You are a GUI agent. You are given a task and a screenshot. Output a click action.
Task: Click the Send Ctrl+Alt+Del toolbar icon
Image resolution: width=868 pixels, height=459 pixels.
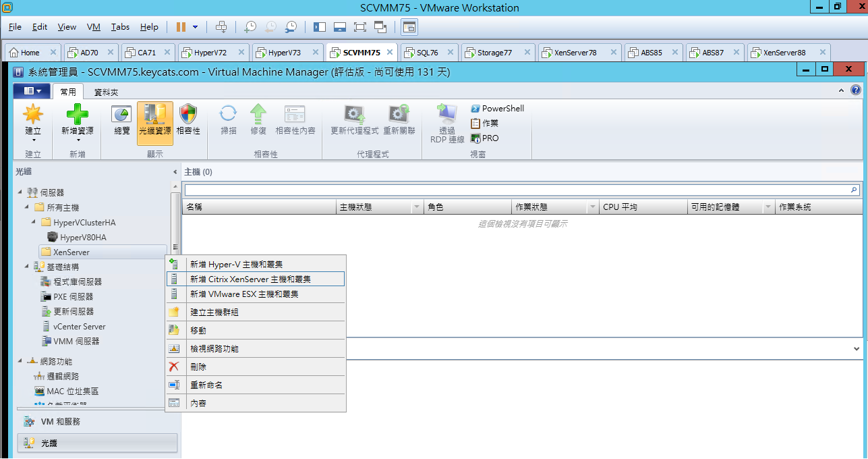pos(221,27)
